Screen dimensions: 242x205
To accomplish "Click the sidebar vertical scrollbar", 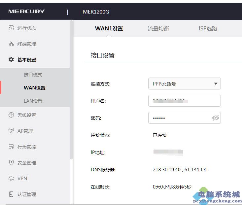I will [71, 89].
